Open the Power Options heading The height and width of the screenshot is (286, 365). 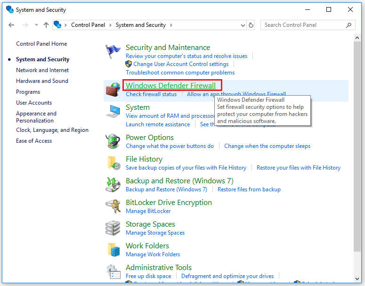[x=150, y=138]
